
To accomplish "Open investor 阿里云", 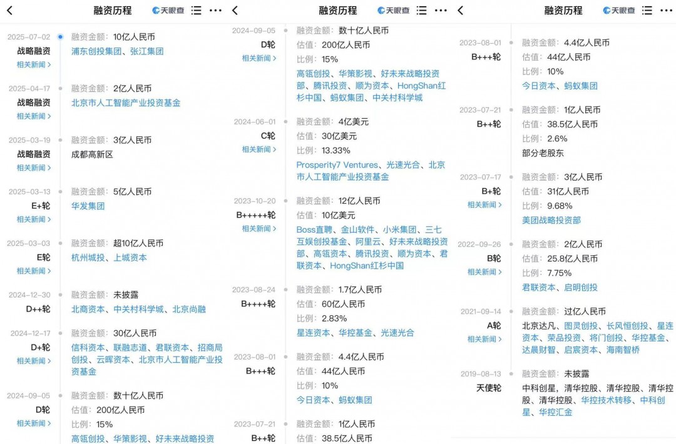I will coord(368,242).
